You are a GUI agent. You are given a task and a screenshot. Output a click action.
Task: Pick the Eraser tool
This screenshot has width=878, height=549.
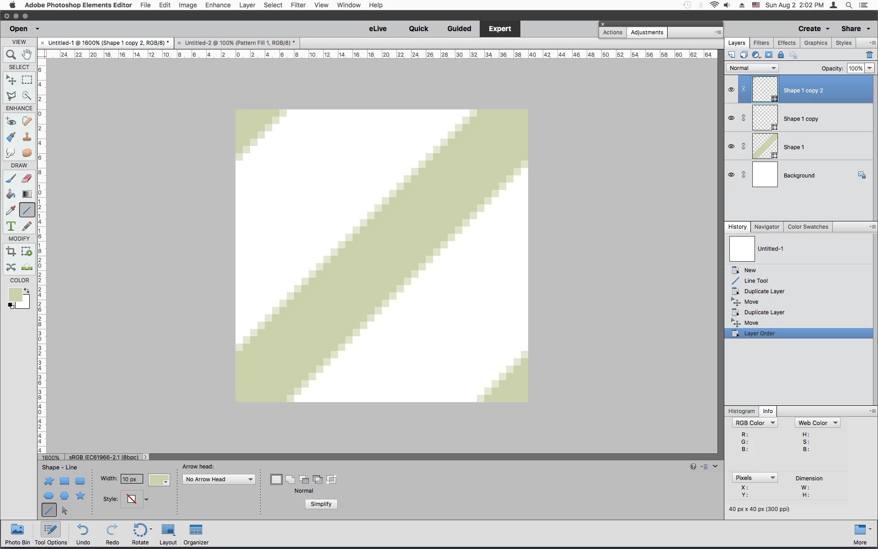point(27,178)
